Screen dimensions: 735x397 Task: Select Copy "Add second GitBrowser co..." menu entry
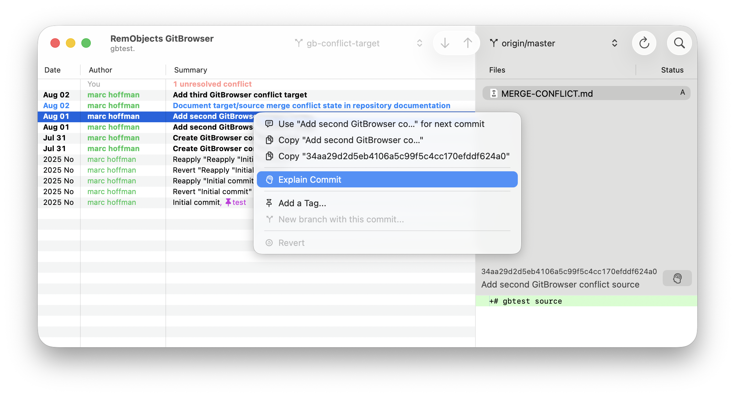click(387, 140)
